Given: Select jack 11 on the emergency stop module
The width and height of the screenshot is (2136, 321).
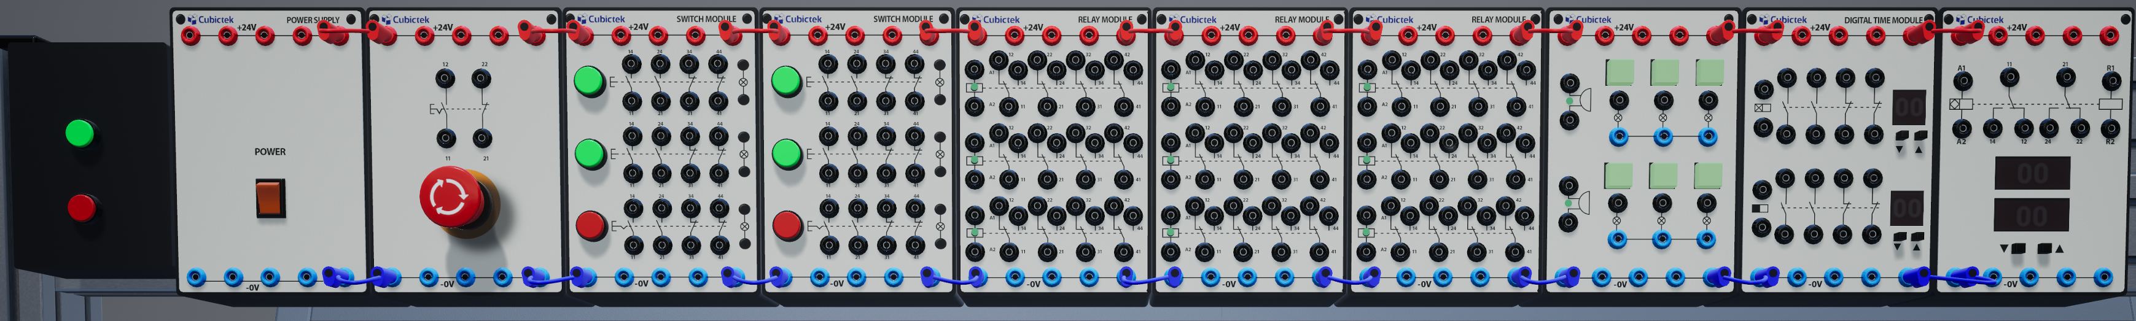Looking at the screenshot, I should pos(446,139).
